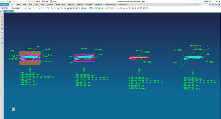The width and height of the screenshot is (221, 119).
Task: Toggle the quadrant point snap option
Action: click(x=94, y=8)
